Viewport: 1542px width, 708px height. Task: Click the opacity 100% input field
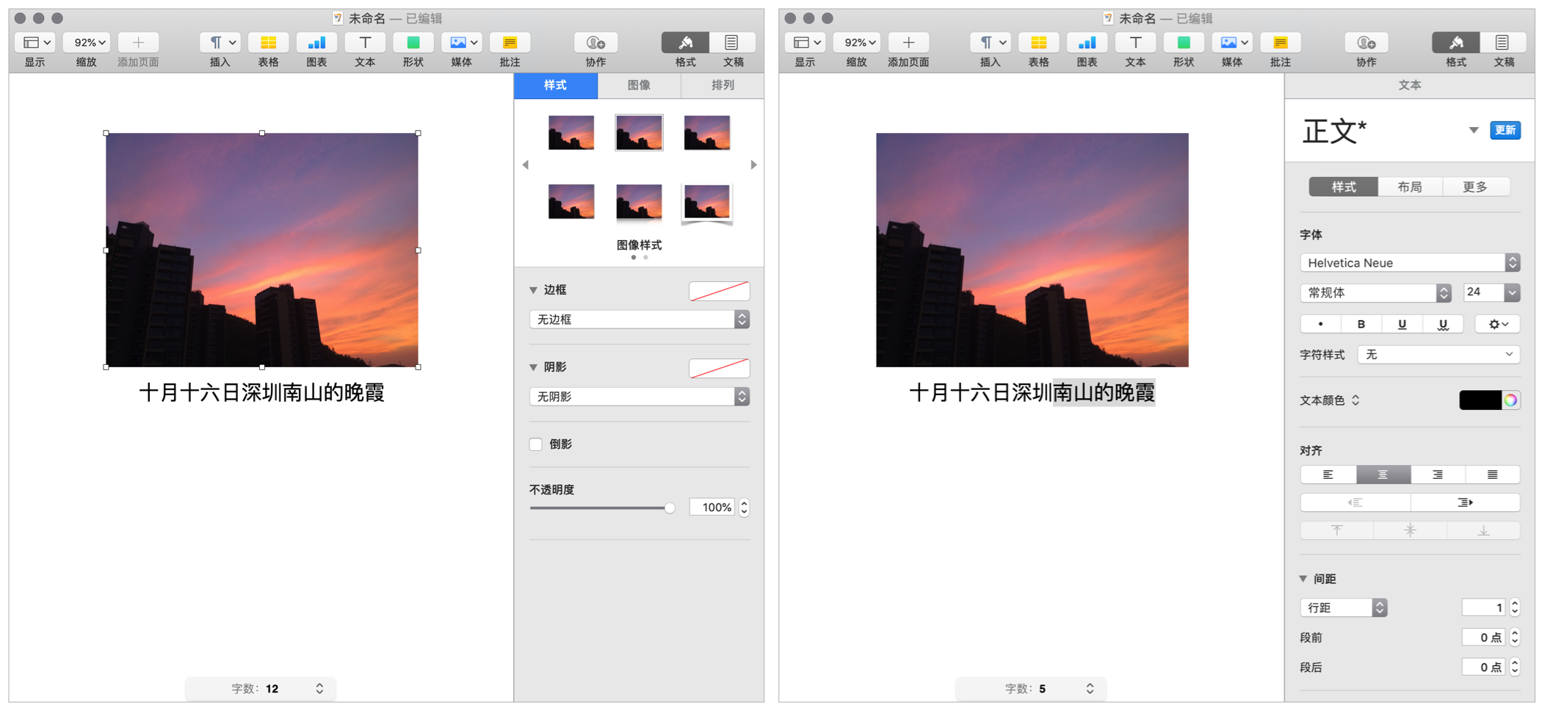pos(712,507)
